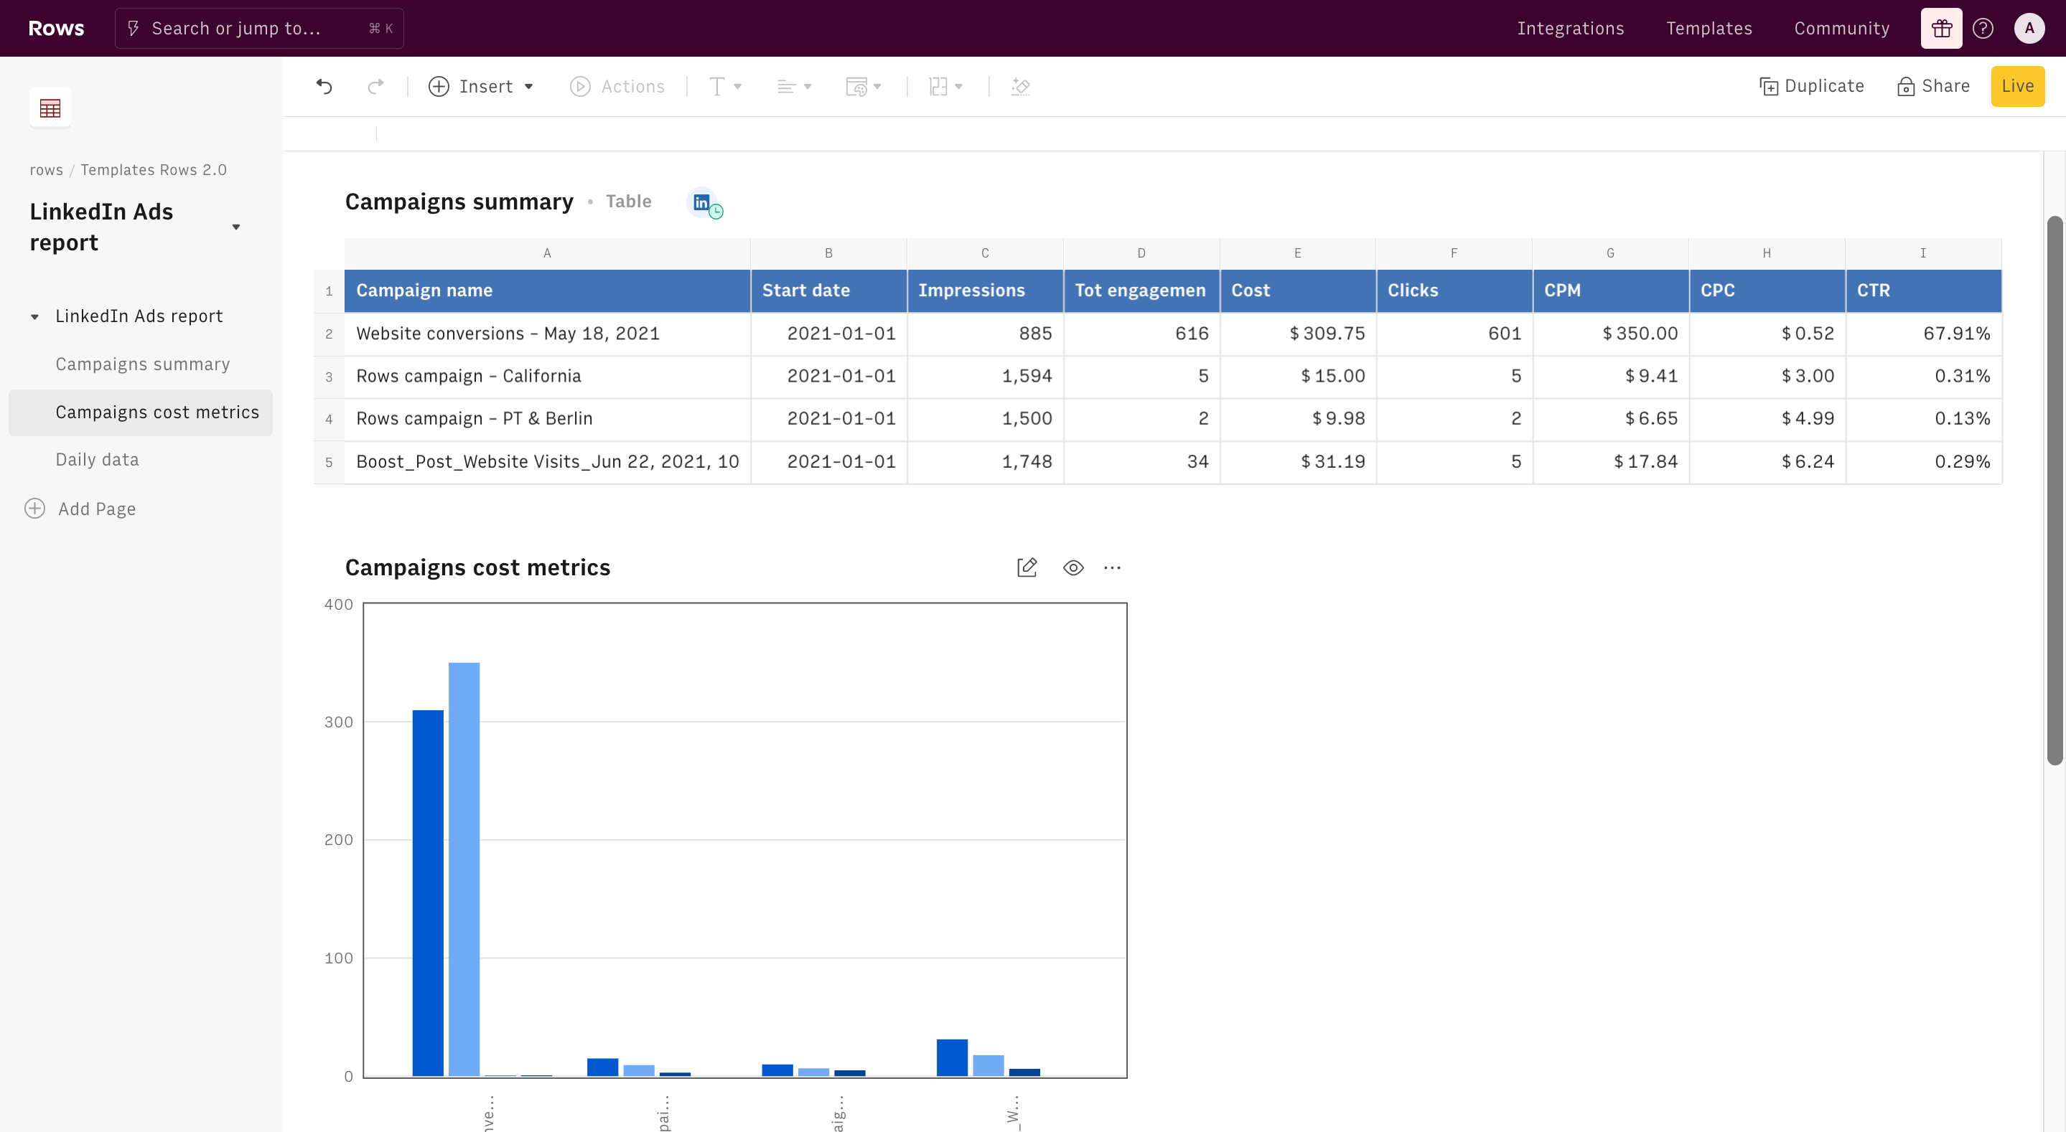Open the Daily data page
This screenshot has width=2066, height=1132.
(97, 459)
